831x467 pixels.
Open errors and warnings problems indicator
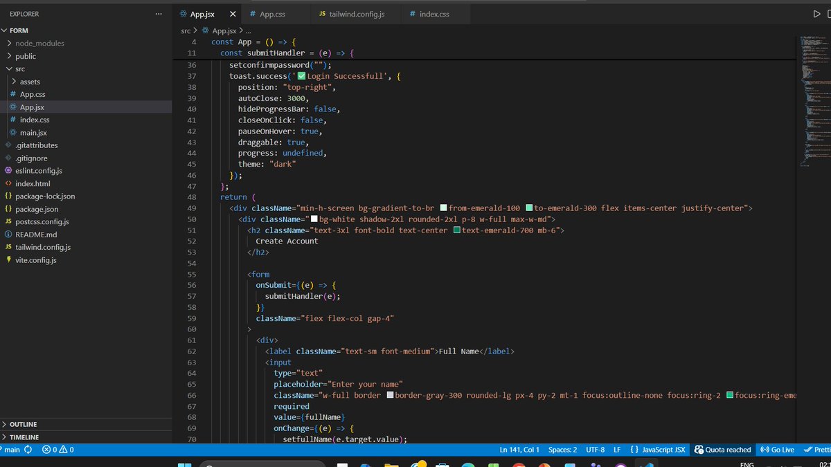[x=58, y=450]
